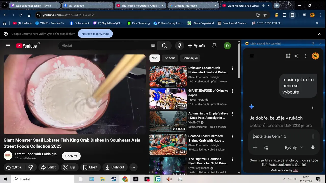Open the orlie link
326x183 pixels.
(295, 170)
